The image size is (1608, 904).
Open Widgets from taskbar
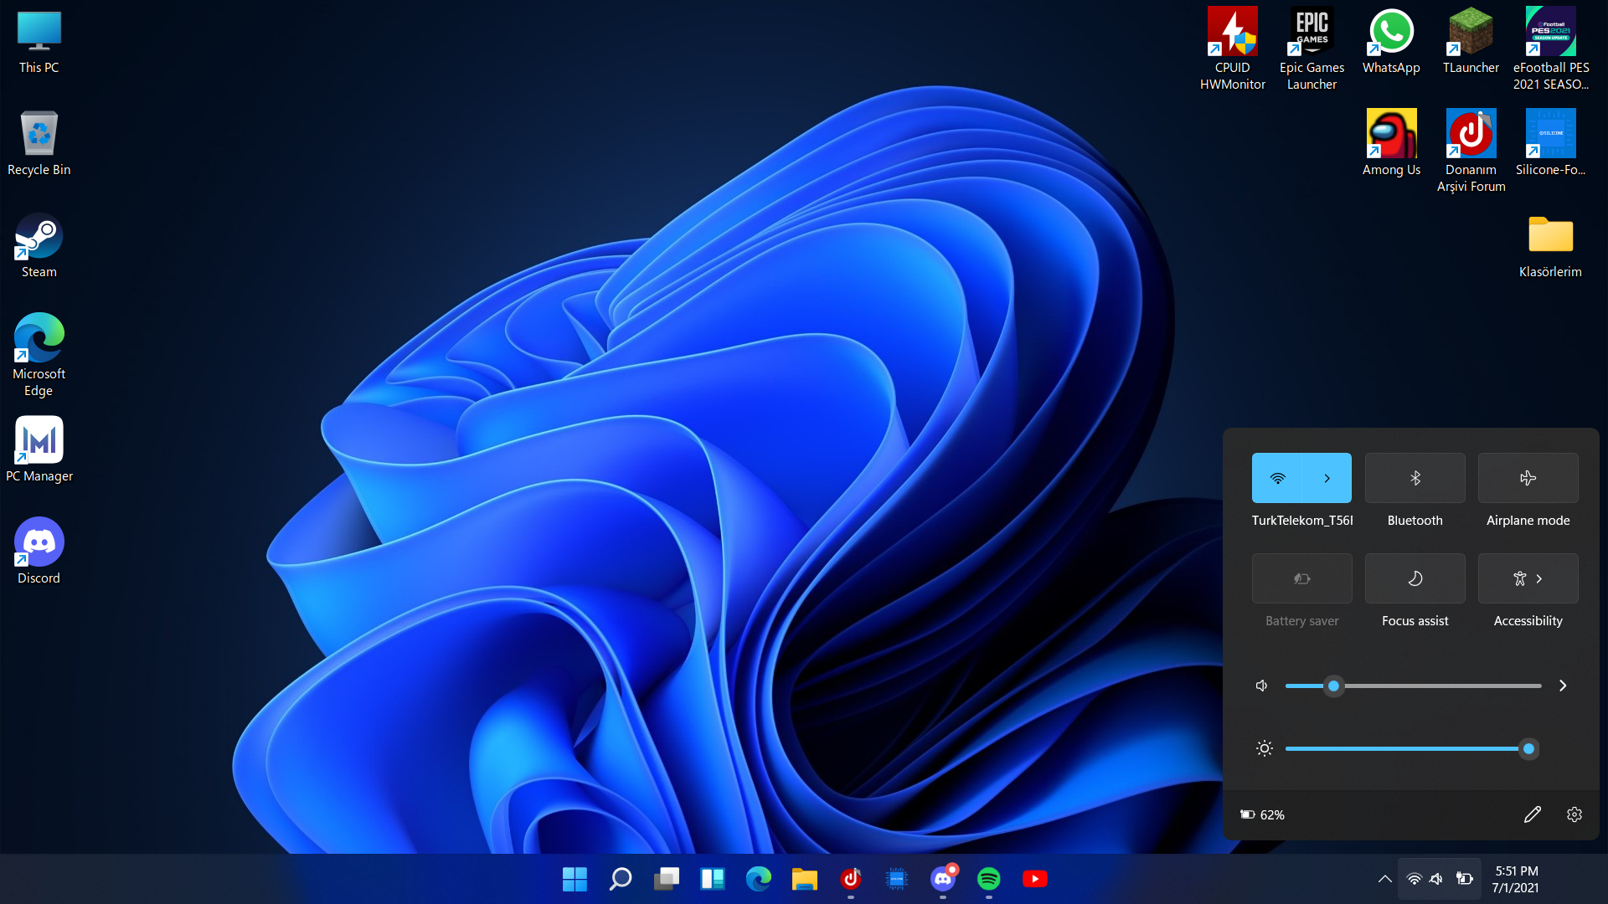(713, 879)
